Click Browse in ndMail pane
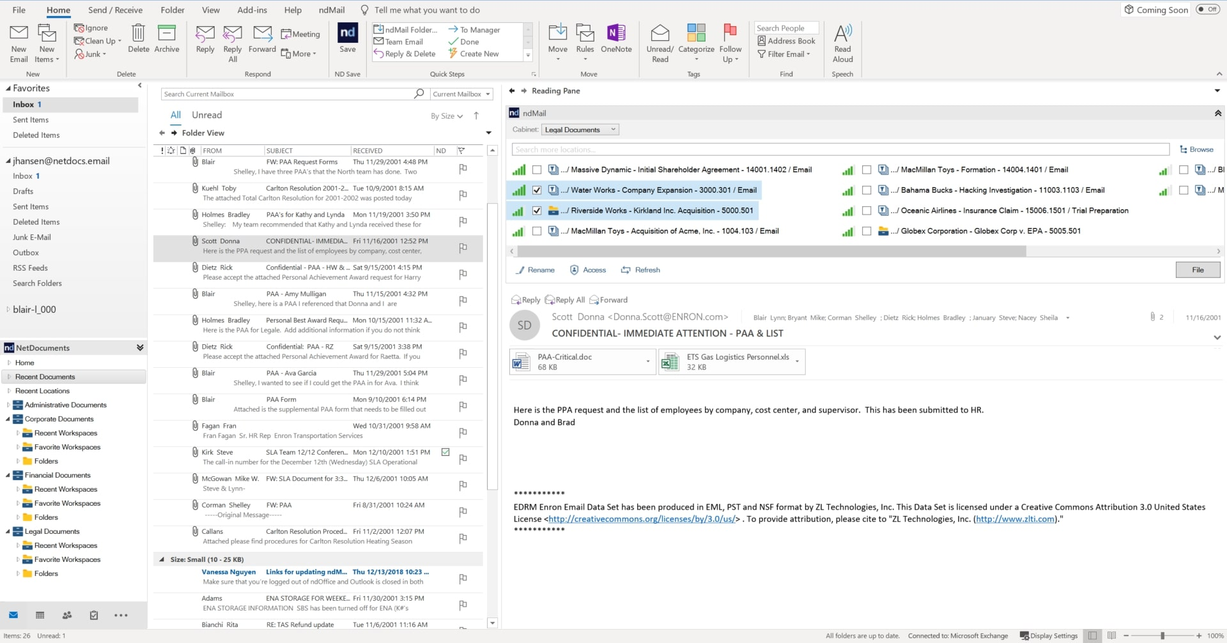Screen dimensions: 1227x643 point(1196,149)
